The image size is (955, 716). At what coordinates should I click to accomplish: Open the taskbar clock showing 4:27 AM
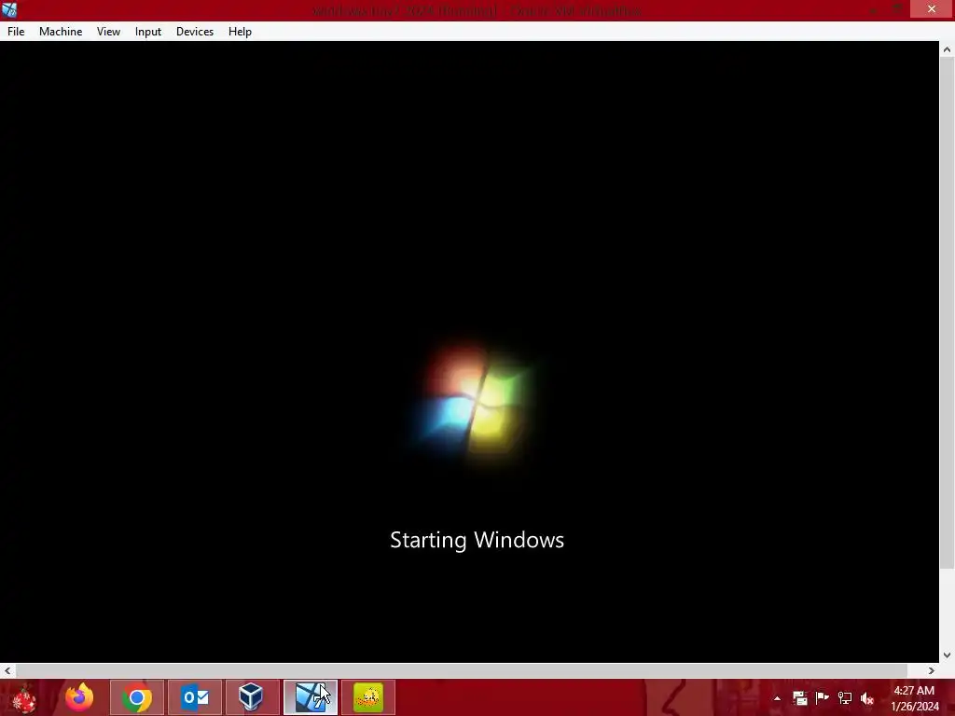pos(915,698)
